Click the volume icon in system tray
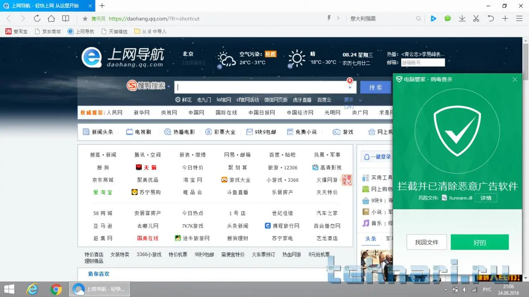This screenshot has height=297, width=529. coord(465,290)
